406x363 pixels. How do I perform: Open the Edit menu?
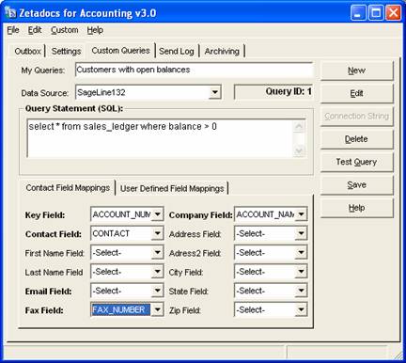[x=35, y=30]
